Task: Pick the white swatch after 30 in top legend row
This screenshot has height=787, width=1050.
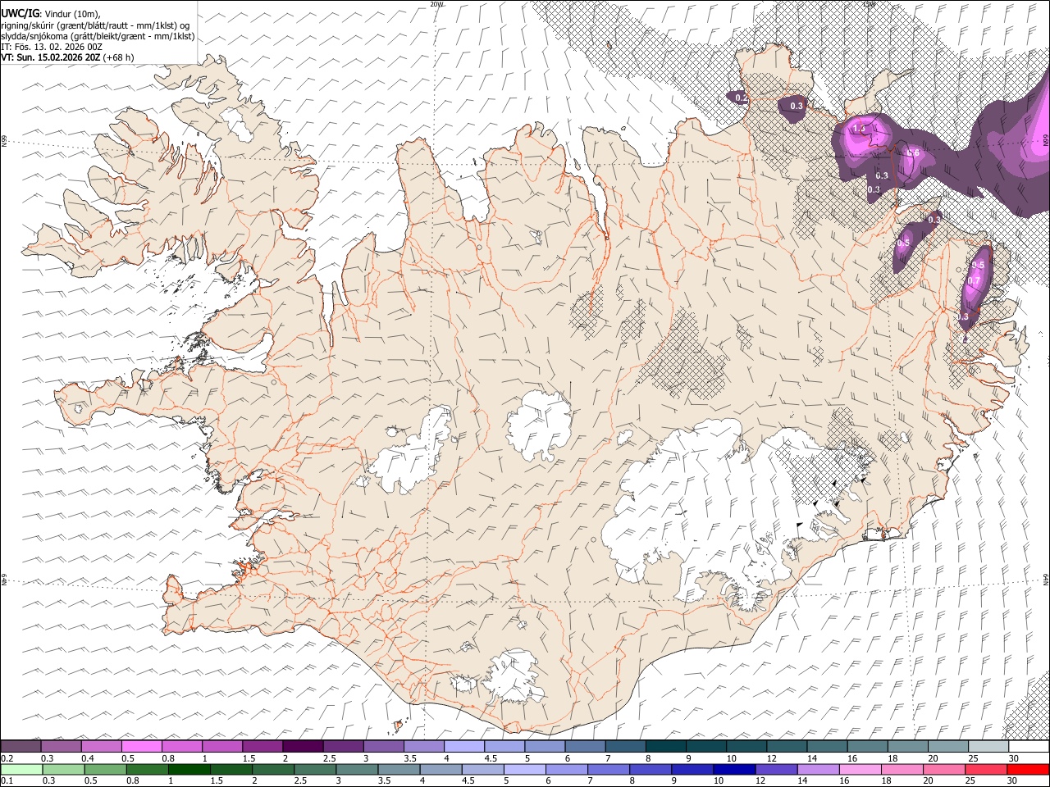Action: click(x=1029, y=747)
